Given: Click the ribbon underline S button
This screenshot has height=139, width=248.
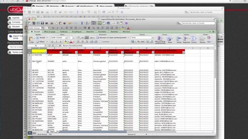Looking at the screenshot, I should click(x=60, y=42).
